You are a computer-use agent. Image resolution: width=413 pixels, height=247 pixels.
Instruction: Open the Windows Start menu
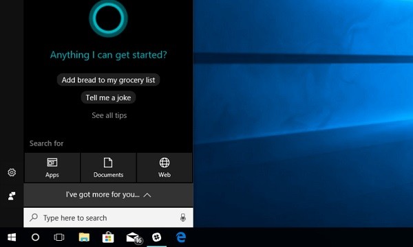[12, 237]
